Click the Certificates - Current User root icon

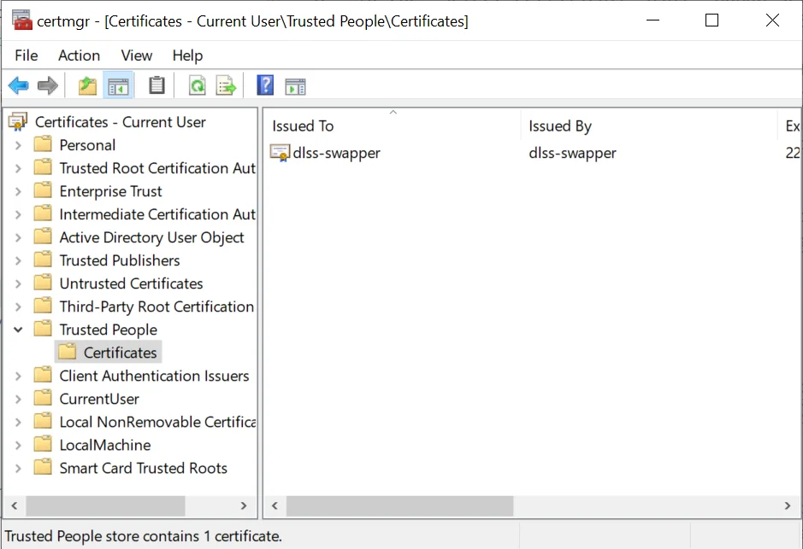[18, 121]
